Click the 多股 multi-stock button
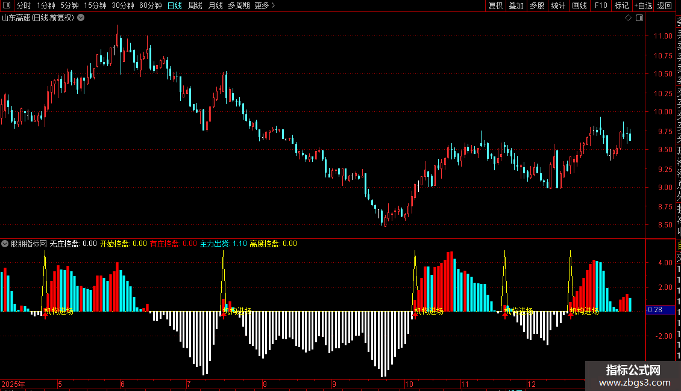681x391 pixels. click(537, 5)
